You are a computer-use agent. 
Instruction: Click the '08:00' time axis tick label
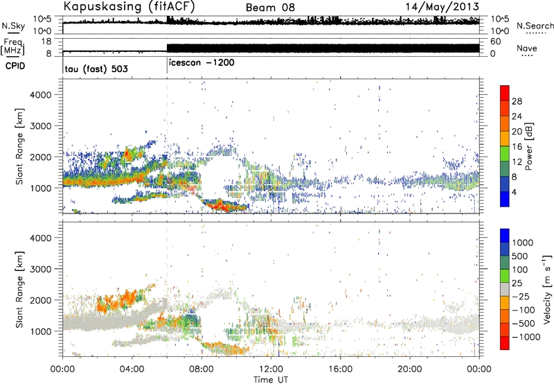pos(202,369)
